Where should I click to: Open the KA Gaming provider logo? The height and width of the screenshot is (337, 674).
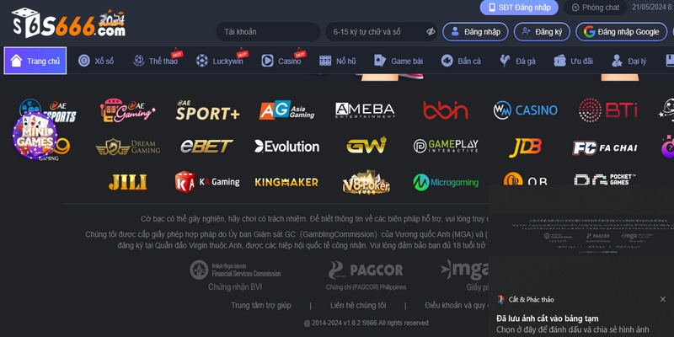click(207, 182)
